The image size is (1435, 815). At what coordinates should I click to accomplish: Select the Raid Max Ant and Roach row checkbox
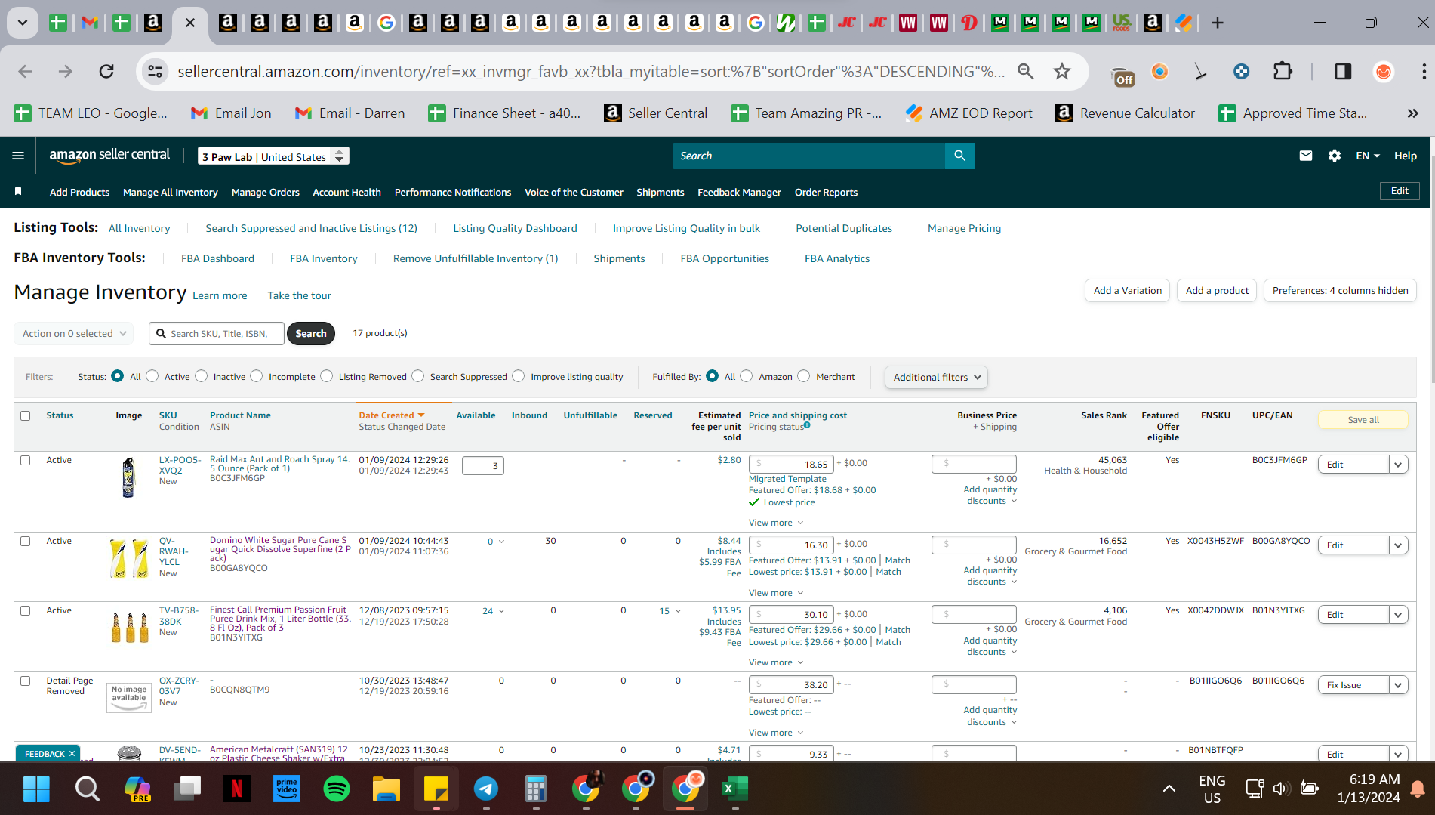pos(26,460)
